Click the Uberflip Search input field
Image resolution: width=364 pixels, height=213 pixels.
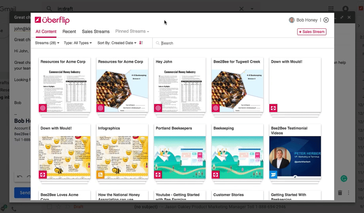point(244,43)
